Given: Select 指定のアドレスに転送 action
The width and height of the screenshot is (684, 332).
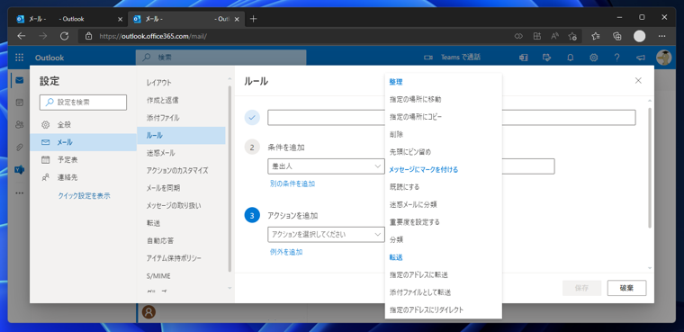Looking at the screenshot, I should [x=443, y=274].
